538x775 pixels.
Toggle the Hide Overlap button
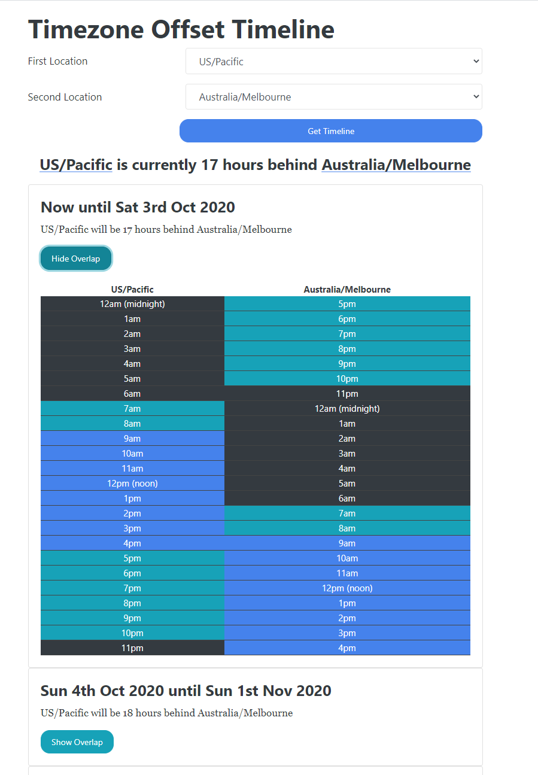76,259
